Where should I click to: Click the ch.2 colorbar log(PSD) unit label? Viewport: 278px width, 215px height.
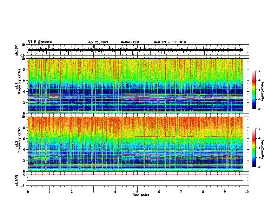click(x=263, y=149)
